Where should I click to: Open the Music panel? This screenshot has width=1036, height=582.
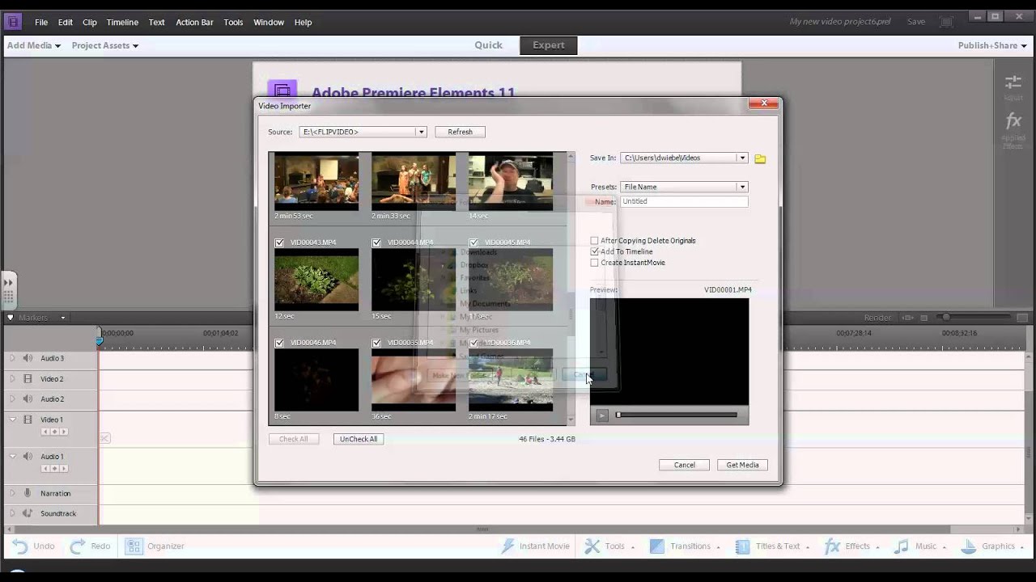[919, 546]
